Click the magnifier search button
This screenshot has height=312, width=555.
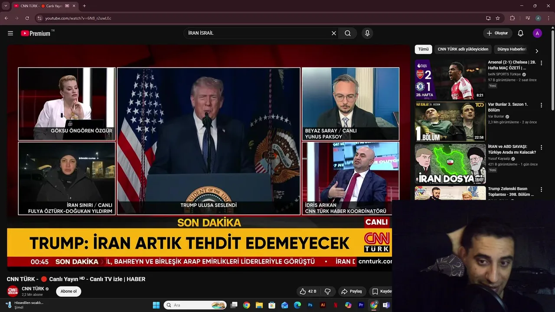(x=348, y=33)
